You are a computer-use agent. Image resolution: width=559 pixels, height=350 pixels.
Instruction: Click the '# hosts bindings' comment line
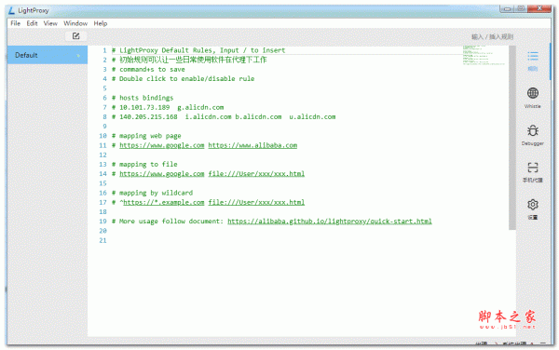coord(143,98)
